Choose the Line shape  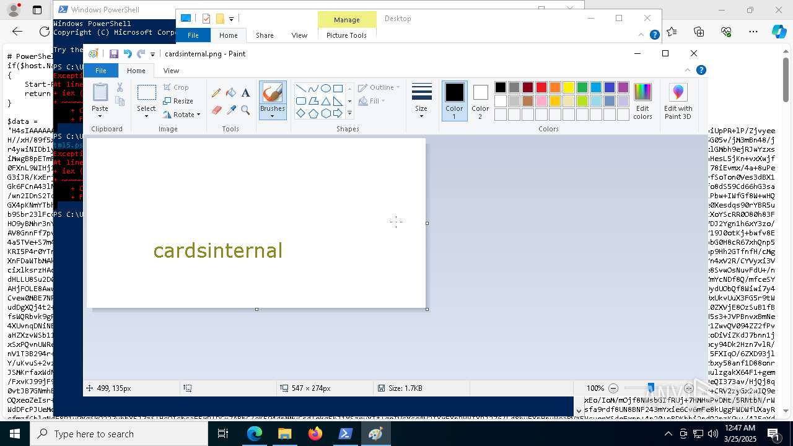[x=300, y=88]
